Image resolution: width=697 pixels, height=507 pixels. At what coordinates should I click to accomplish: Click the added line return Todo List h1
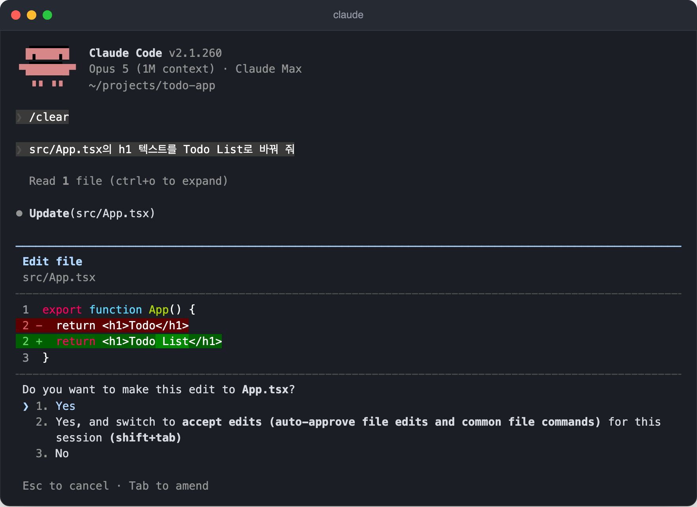(x=119, y=341)
